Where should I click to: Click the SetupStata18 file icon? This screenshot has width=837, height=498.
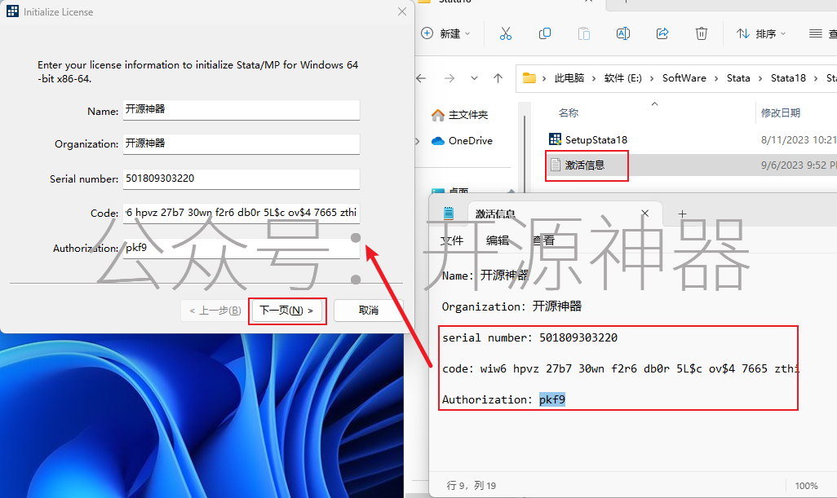click(556, 139)
